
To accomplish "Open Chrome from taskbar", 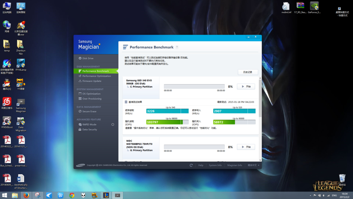I will 72,195.
